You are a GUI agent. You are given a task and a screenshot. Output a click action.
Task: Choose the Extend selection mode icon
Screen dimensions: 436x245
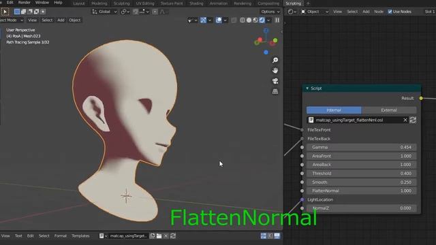coord(23,12)
